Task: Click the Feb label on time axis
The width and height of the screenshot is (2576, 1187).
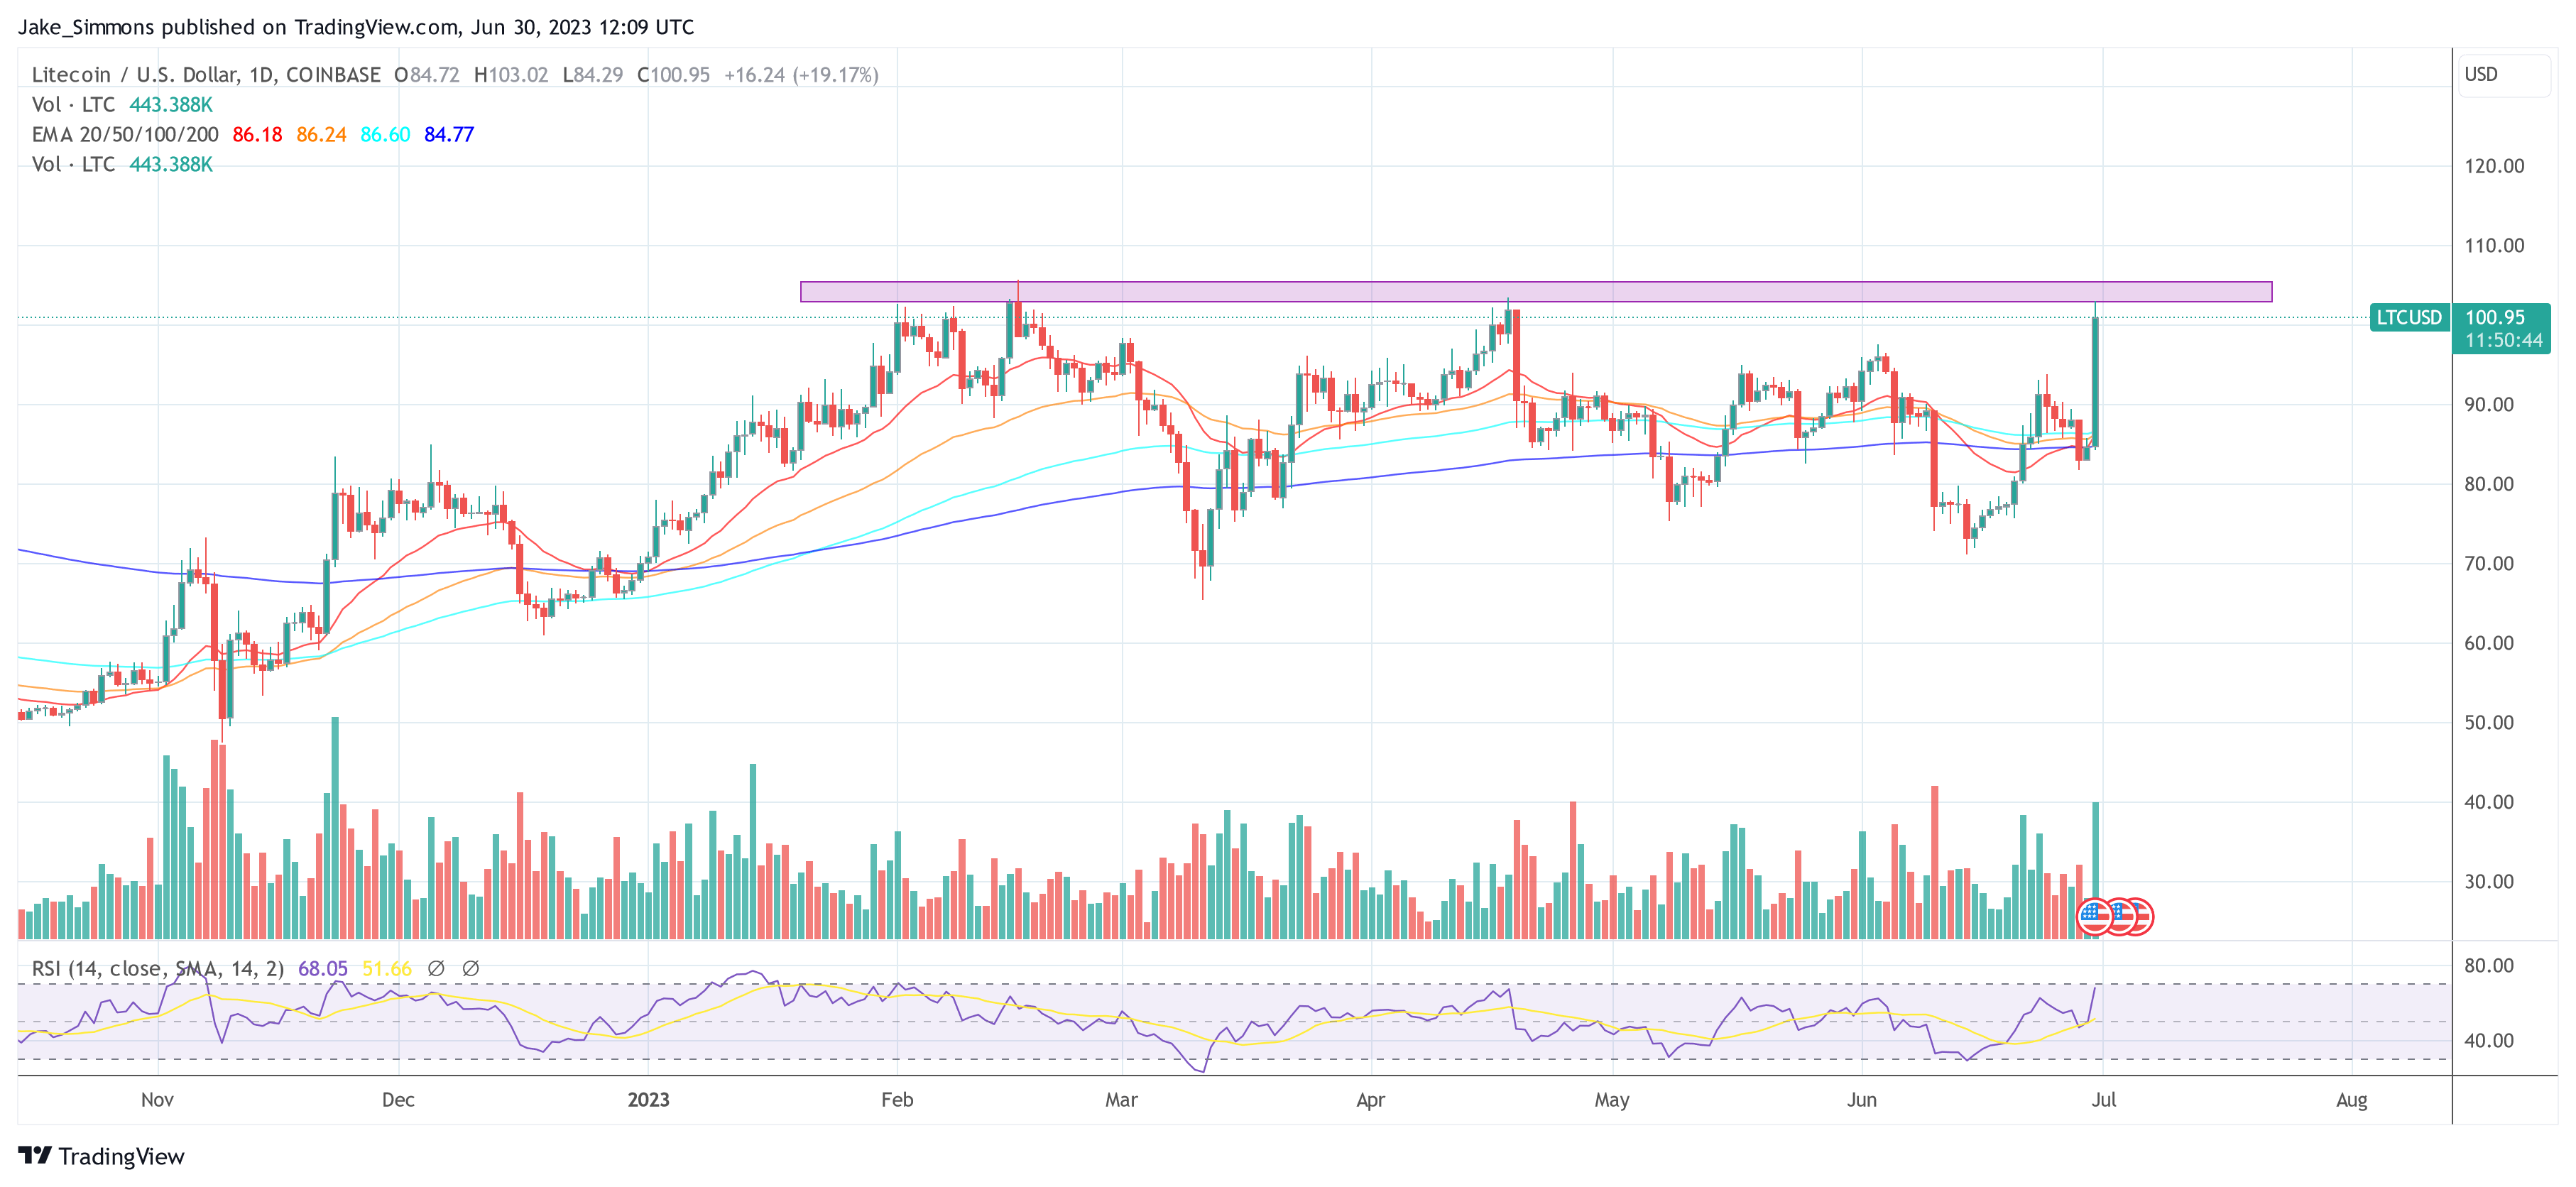Action: pos(897,1099)
